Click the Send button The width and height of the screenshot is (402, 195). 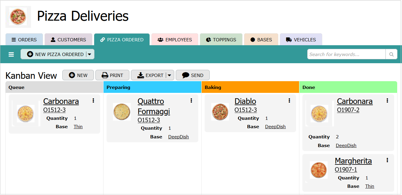coord(193,75)
